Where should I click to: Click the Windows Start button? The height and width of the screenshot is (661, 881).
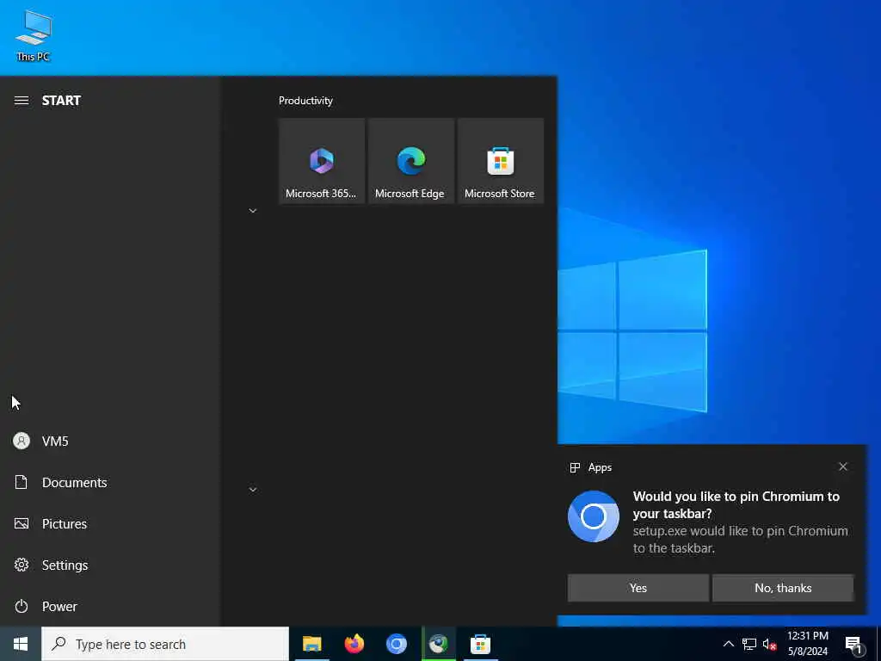(x=21, y=644)
